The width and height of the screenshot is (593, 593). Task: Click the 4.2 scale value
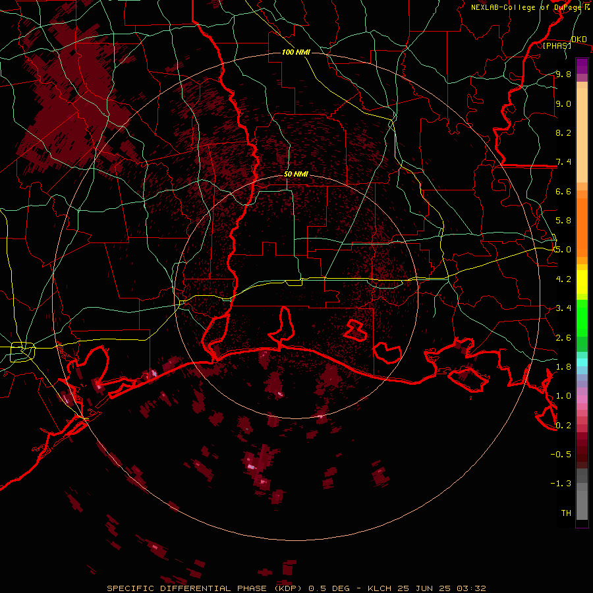(563, 279)
